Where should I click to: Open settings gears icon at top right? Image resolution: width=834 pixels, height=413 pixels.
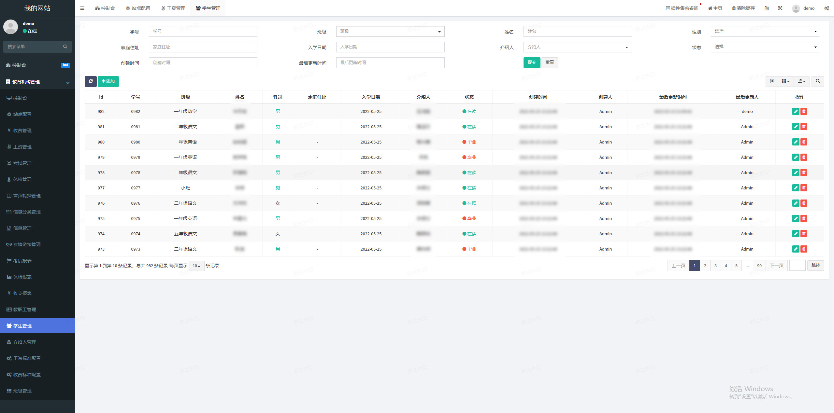click(x=827, y=8)
